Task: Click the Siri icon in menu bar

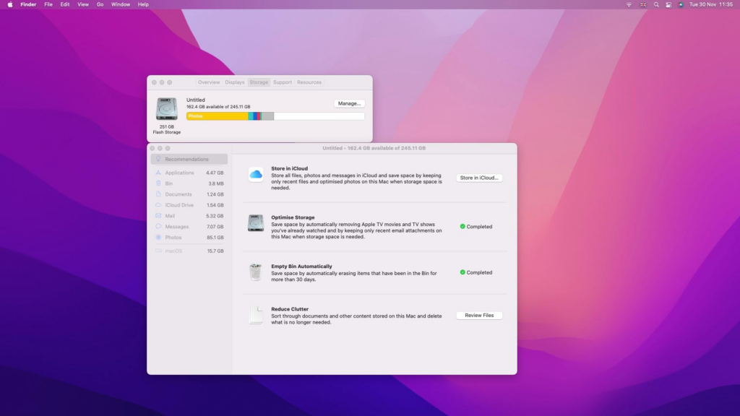Action: 681,5
